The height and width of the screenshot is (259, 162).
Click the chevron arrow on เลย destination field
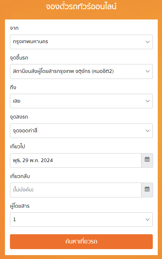pyautogui.click(x=147, y=101)
